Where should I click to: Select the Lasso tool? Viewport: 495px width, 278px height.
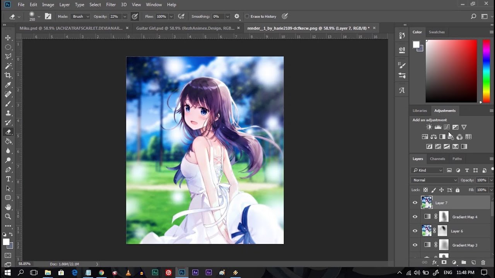pos(8,56)
